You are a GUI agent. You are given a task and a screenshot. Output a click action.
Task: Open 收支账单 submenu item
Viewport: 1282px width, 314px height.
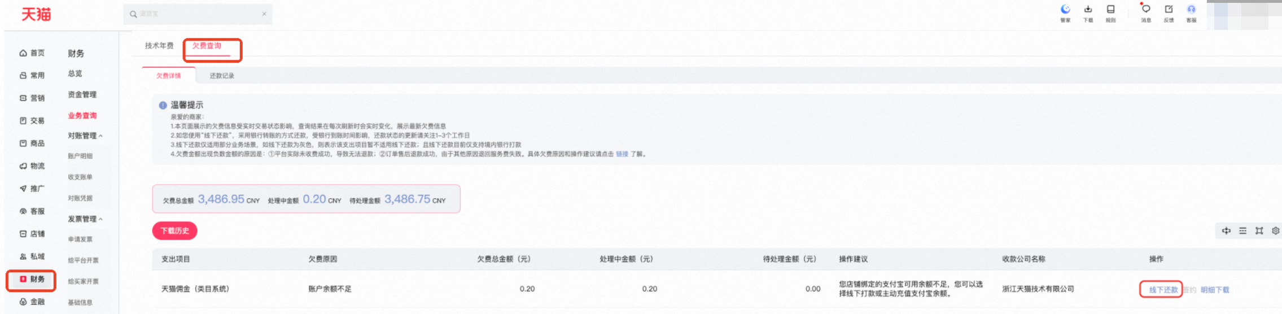click(80, 177)
